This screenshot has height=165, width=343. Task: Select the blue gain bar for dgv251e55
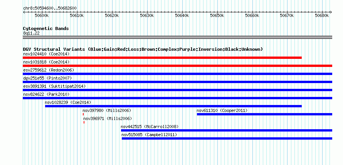[x=177, y=82]
